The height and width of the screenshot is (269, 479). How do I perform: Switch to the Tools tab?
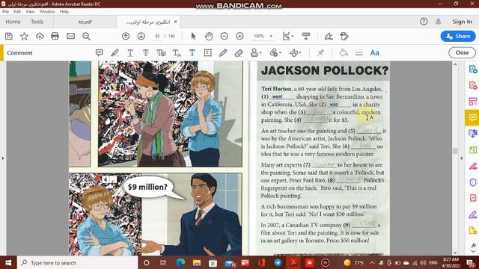[x=37, y=22]
